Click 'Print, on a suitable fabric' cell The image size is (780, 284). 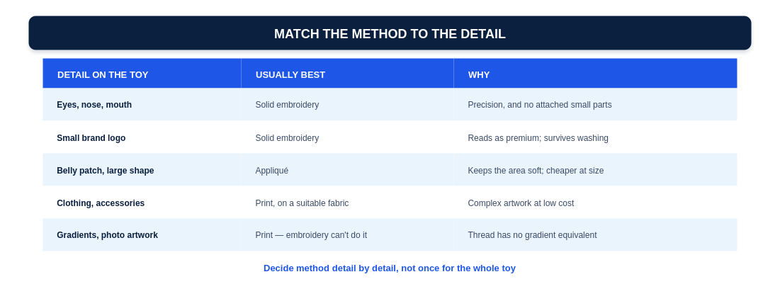302,203
